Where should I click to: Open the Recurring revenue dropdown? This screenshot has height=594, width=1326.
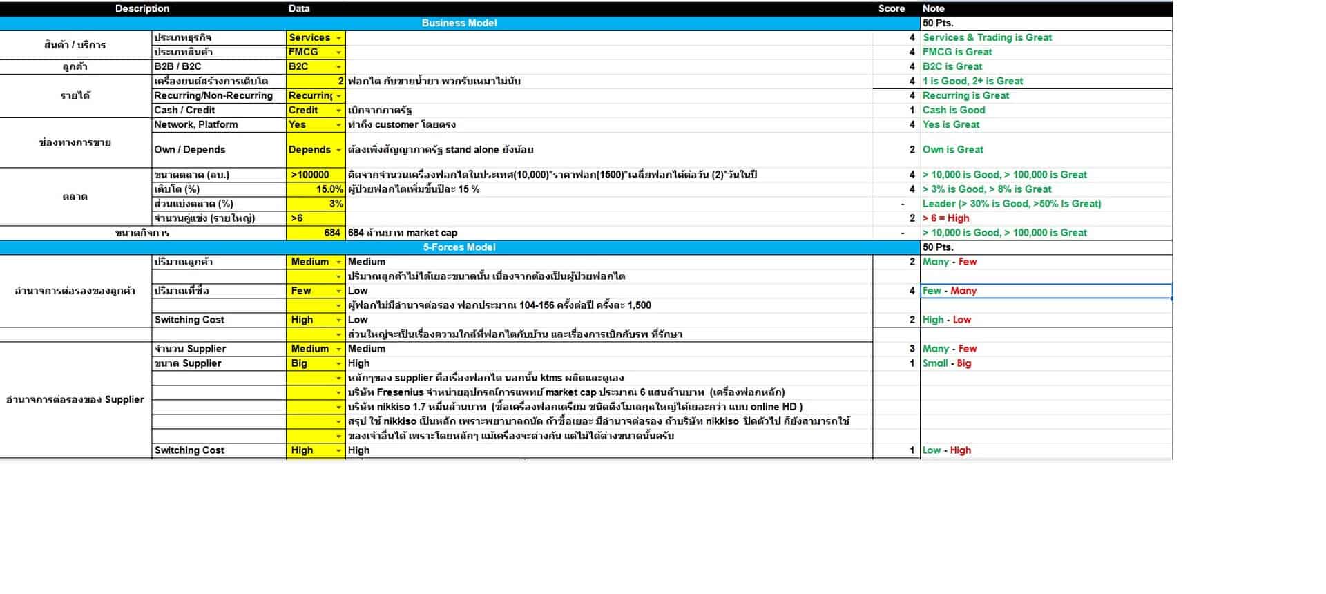click(x=338, y=96)
